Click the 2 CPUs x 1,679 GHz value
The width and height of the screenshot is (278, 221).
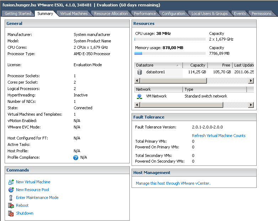click(91, 47)
